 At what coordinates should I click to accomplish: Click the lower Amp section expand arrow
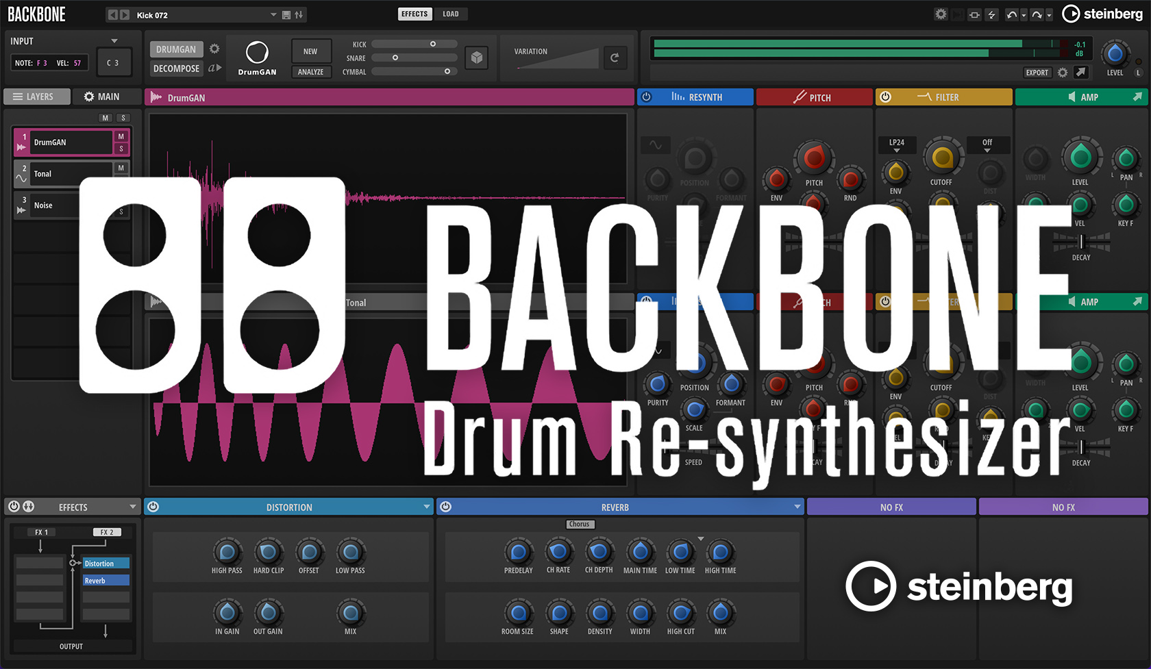pos(1137,302)
